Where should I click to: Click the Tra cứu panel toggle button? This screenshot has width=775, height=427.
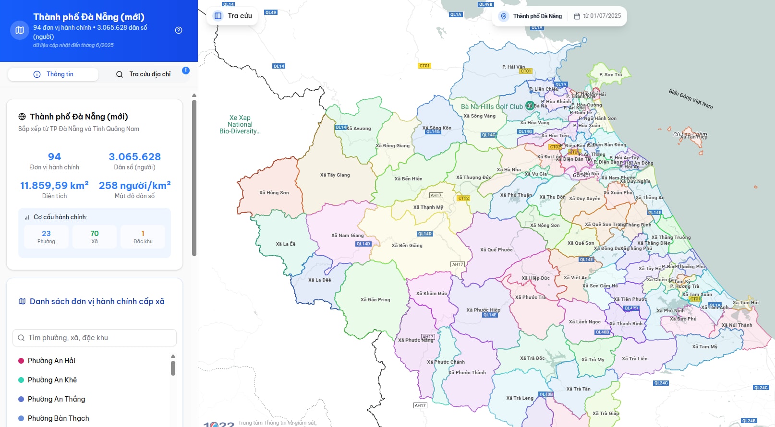[x=232, y=16]
